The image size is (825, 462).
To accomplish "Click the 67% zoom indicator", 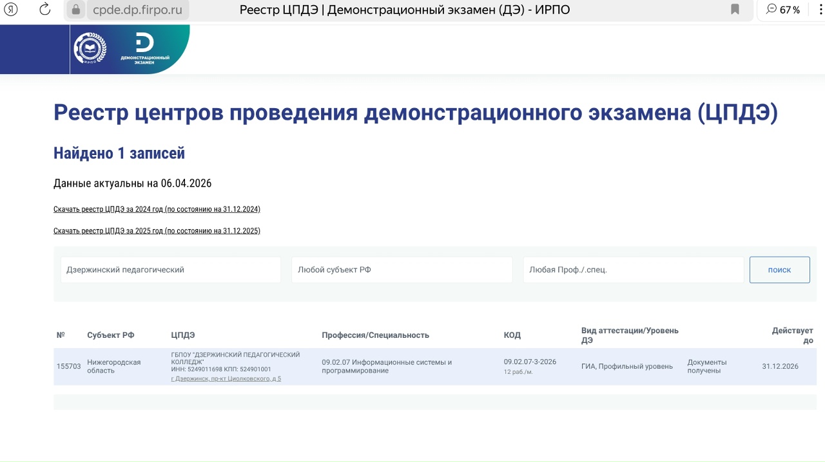I will (x=783, y=10).
